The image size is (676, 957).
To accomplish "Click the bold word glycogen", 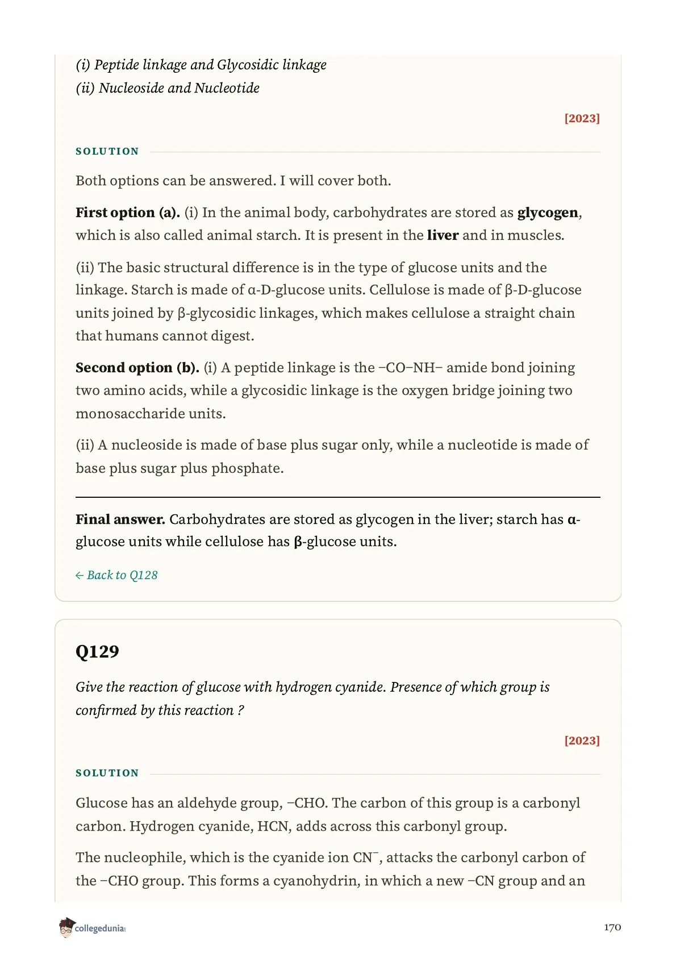I will point(548,213).
